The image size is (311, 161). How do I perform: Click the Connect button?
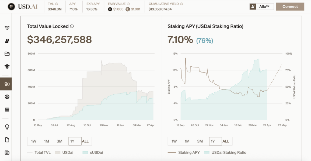coord(290,7)
